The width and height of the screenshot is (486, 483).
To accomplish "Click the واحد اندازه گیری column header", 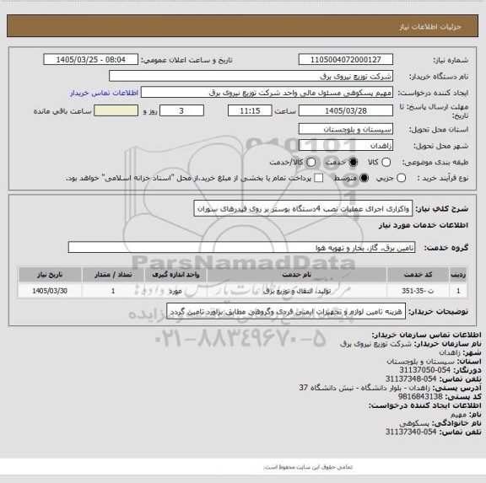I will pos(175,275).
